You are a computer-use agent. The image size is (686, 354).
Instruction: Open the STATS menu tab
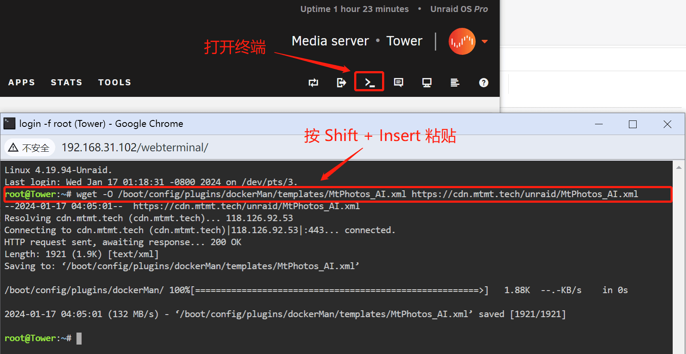point(67,82)
